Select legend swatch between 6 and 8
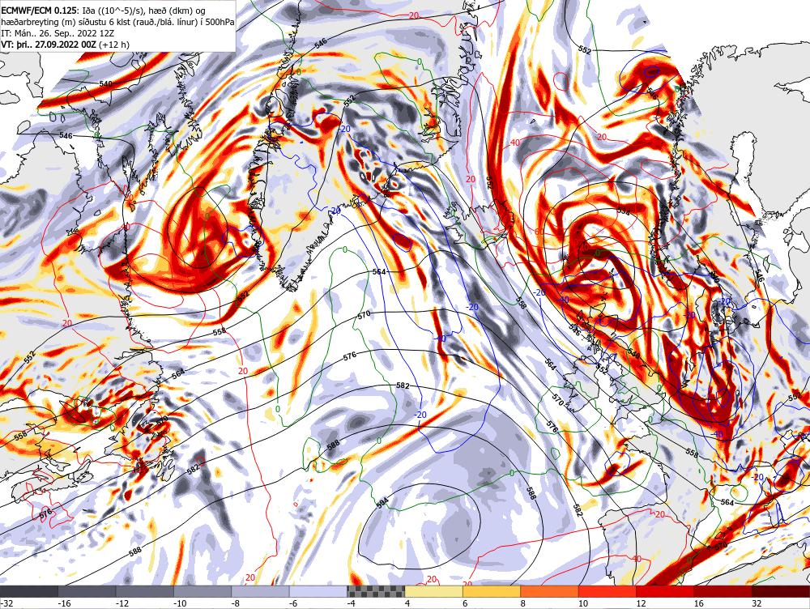This screenshot has width=810, height=609. click(x=492, y=591)
